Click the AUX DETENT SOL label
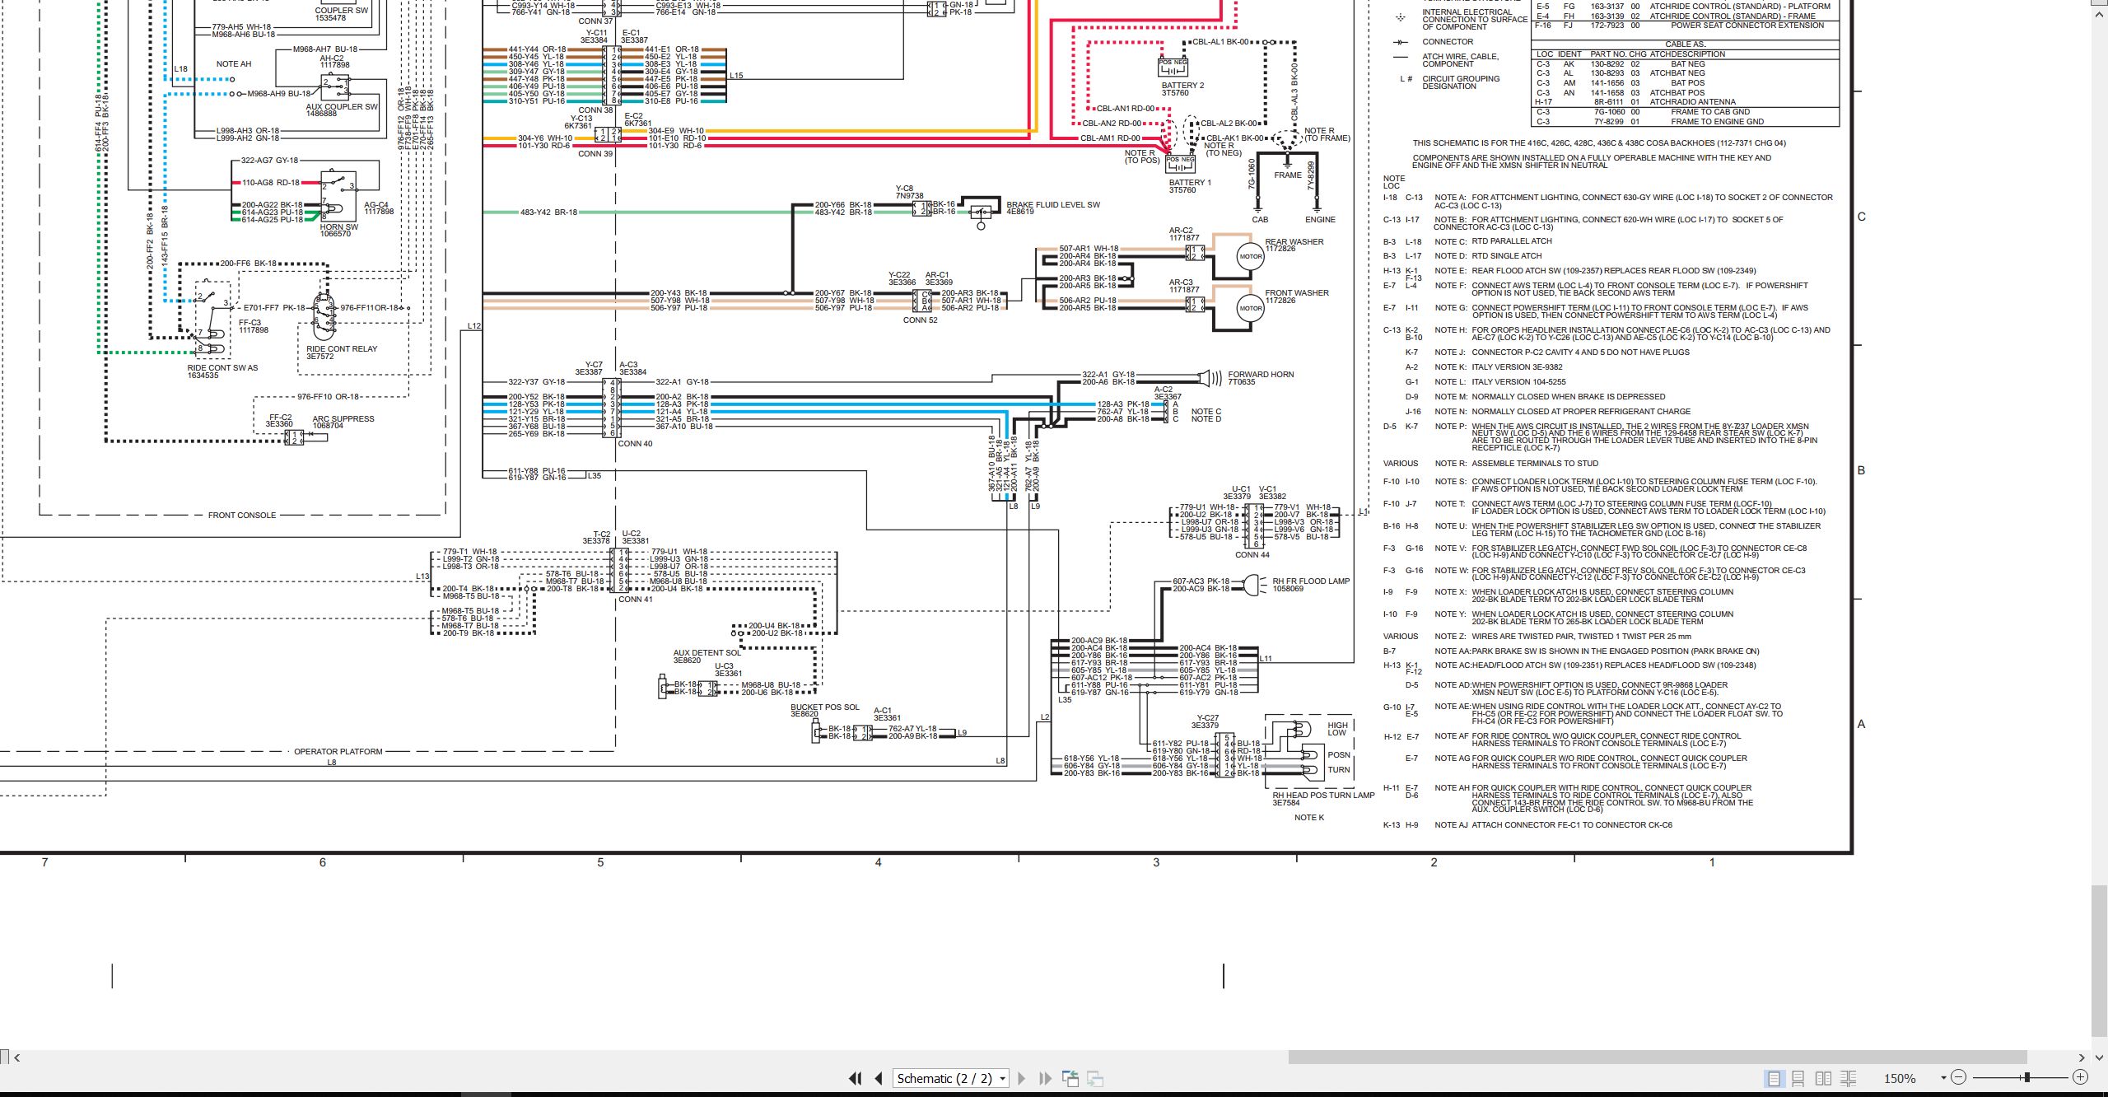Image resolution: width=2108 pixels, height=1097 pixels. (707, 653)
